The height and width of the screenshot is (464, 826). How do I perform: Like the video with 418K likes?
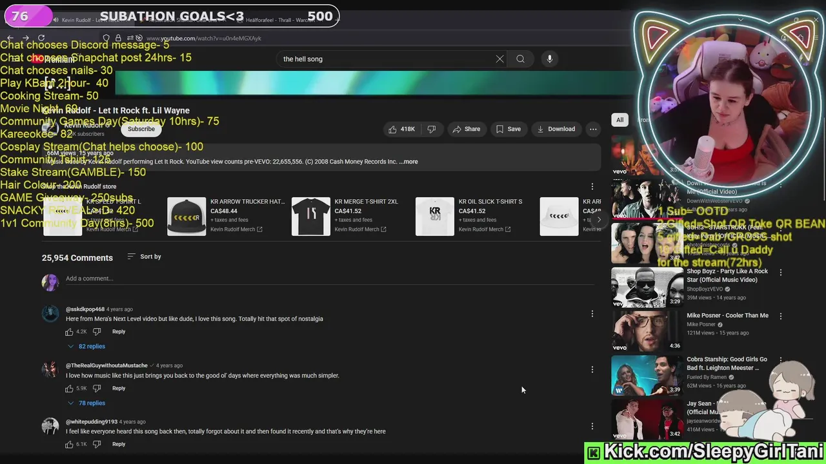pos(401,129)
